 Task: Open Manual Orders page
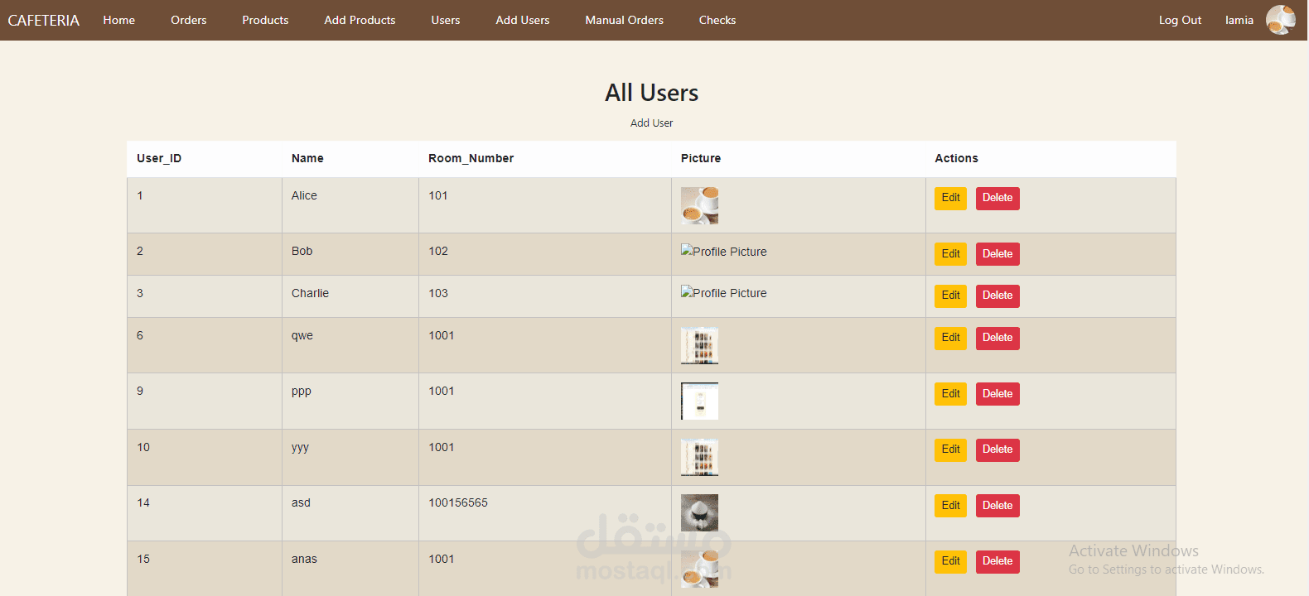point(625,20)
